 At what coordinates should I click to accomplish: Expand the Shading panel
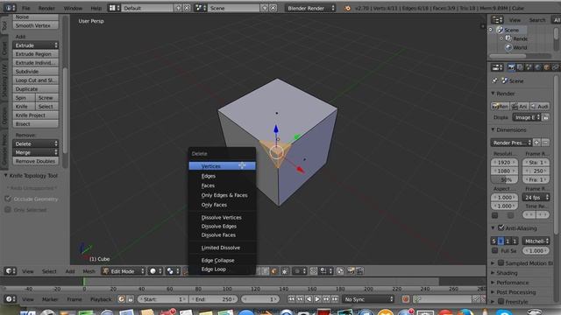tap(493, 272)
